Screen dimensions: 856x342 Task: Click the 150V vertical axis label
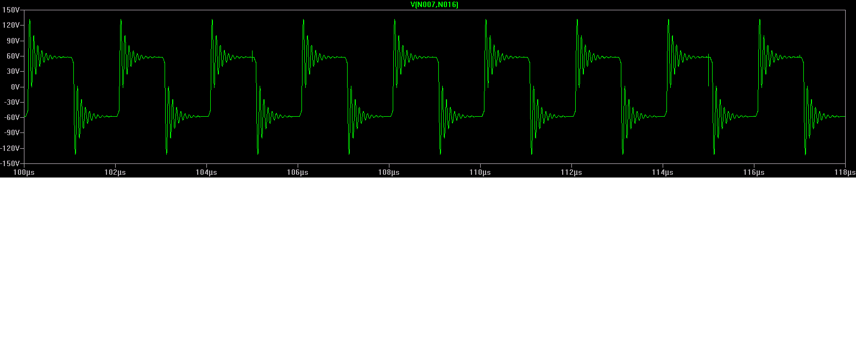coord(11,10)
